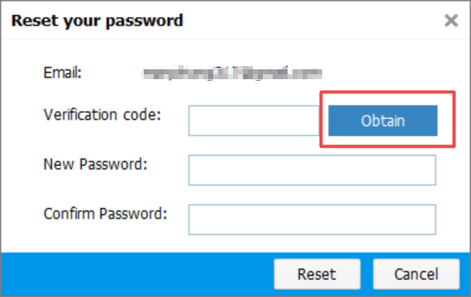Image resolution: width=471 pixels, height=297 pixels.
Task: Focus the Verification code text box
Action: tap(254, 120)
